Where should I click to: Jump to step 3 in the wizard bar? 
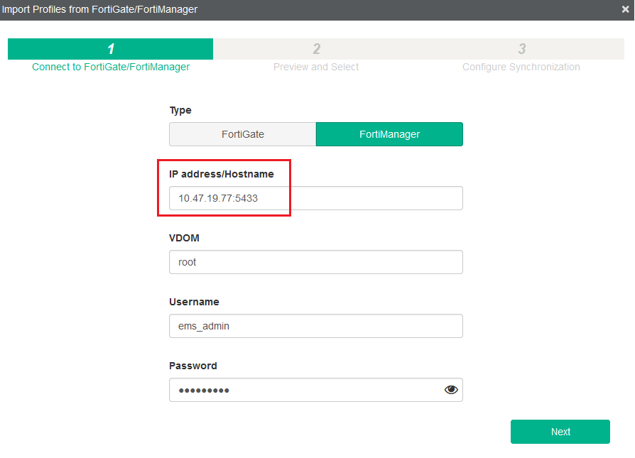(x=521, y=49)
